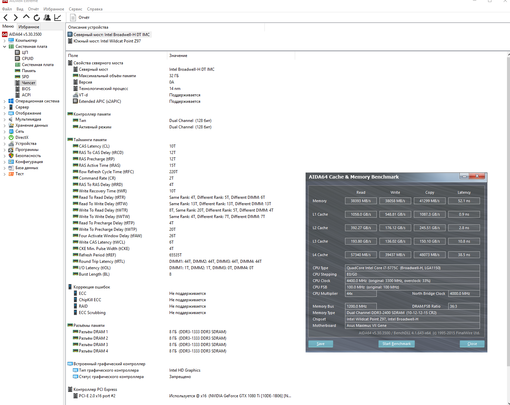Image resolution: width=510 pixels, height=405 pixels.
Task: Click the Хранение данных storage icon
Action: pos(11,125)
